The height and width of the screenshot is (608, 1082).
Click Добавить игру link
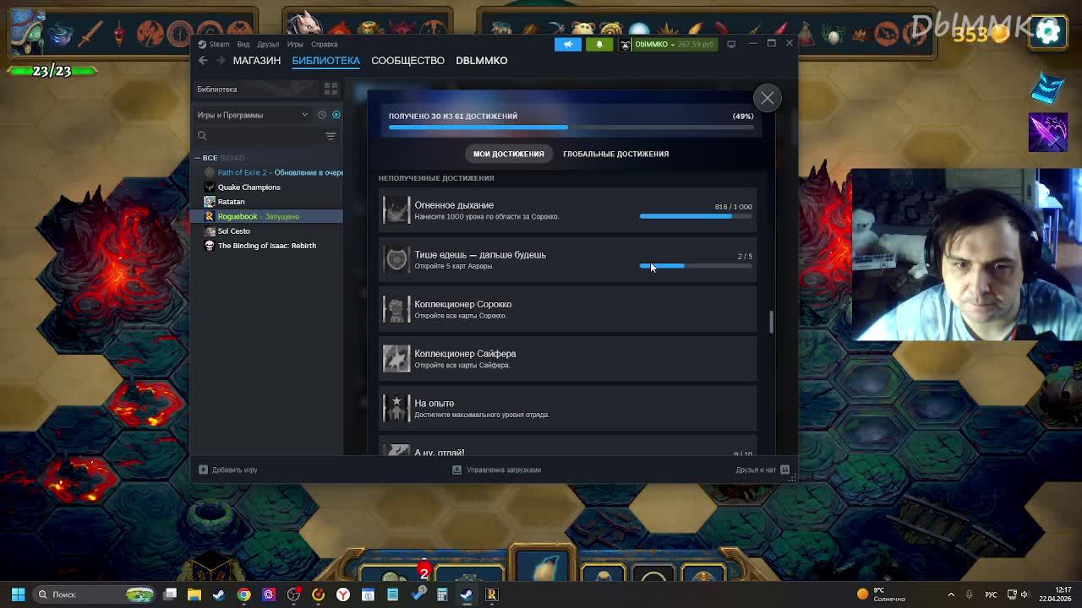coord(235,470)
